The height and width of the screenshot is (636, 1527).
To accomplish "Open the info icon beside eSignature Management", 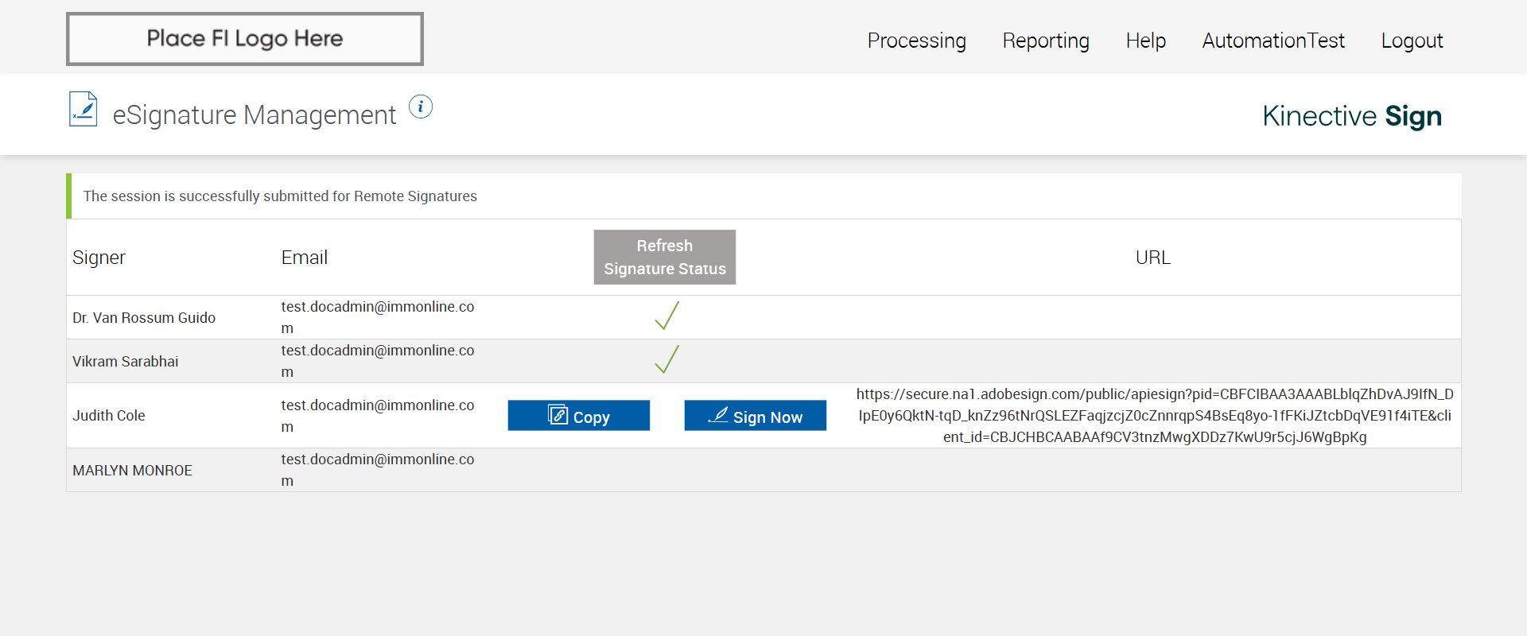I will 421,107.
